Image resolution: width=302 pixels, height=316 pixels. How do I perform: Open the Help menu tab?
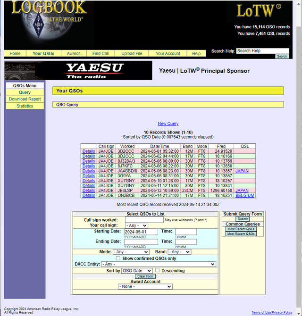[196, 53]
